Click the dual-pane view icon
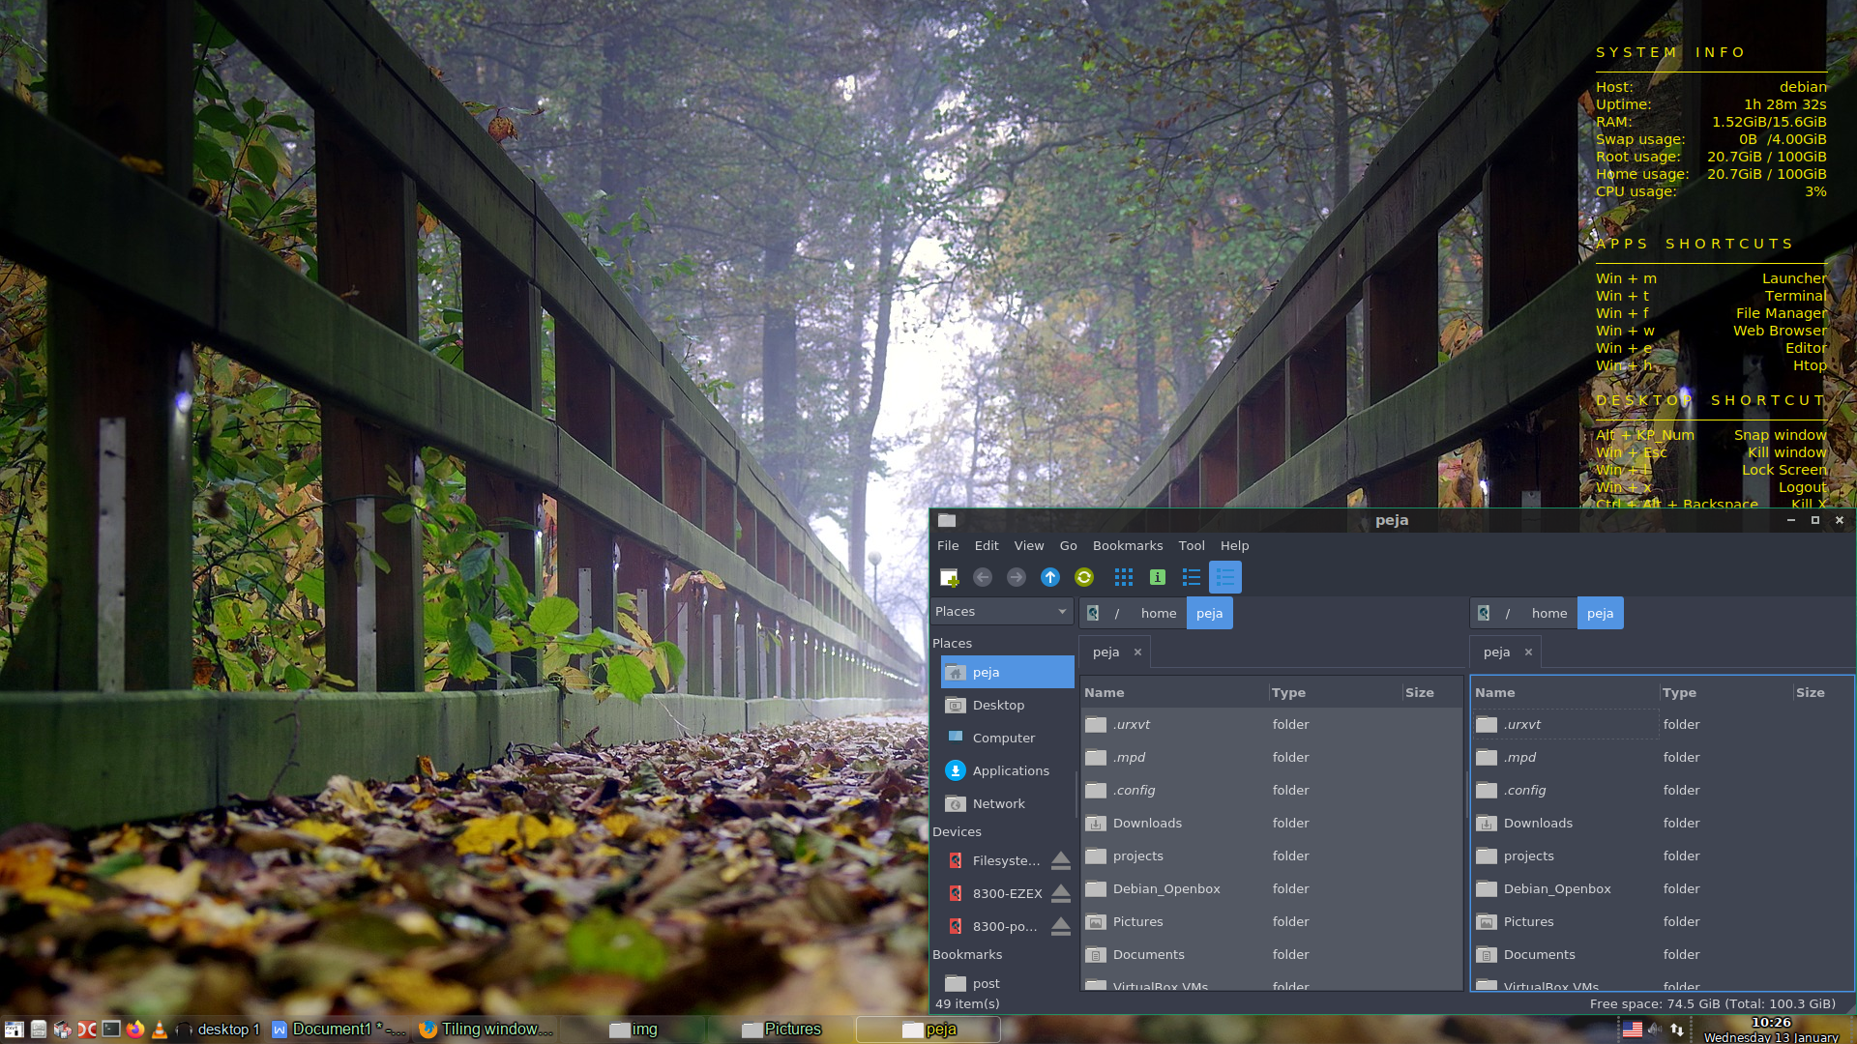 [x=1224, y=576]
